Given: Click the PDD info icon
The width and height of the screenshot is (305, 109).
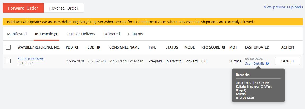Looking at the screenshot, I should coord(77,47).
